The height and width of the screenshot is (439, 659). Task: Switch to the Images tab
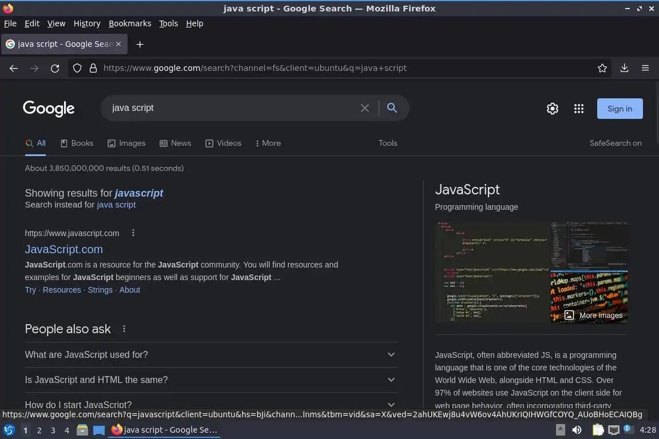tap(126, 143)
